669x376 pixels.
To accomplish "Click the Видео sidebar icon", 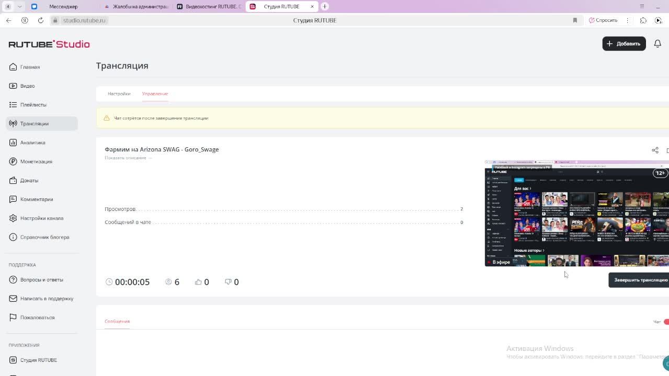I will pos(13,86).
